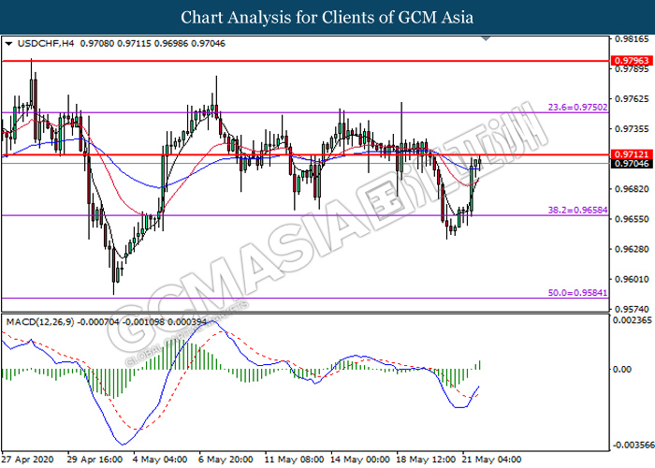Screen dimensions: 655x468
Task: Click the 11 May 08:00 time label
Action: (294, 460)
